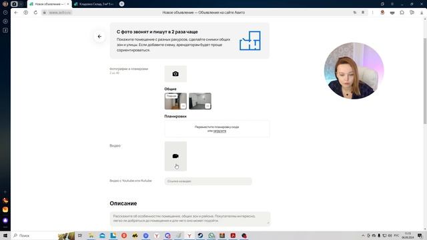Open the purple Alice assistant sidebar icon
This screenshot has width=427, height=240.
click(5, 221)
